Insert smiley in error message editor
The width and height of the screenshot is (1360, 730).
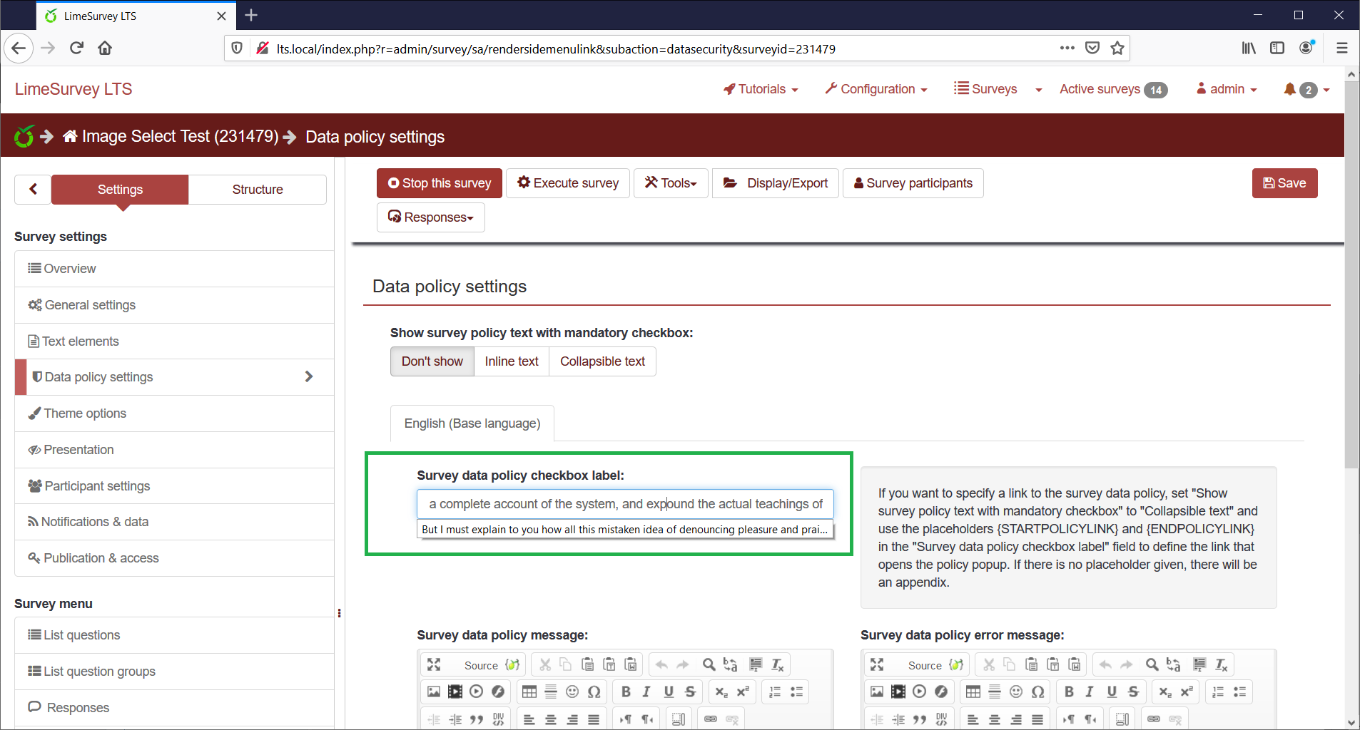point(1016,692)
